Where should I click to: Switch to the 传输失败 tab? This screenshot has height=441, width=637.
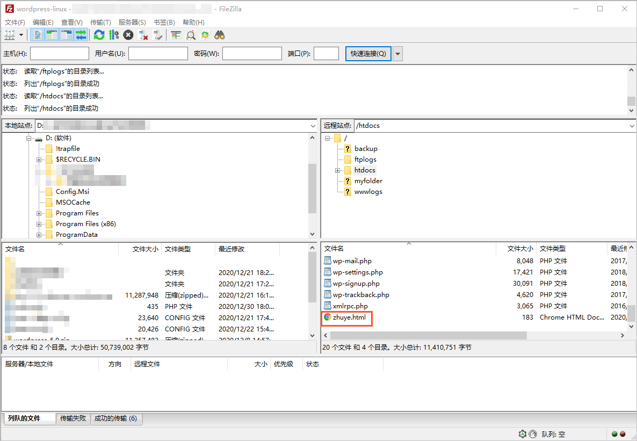(x=73, y=418)
